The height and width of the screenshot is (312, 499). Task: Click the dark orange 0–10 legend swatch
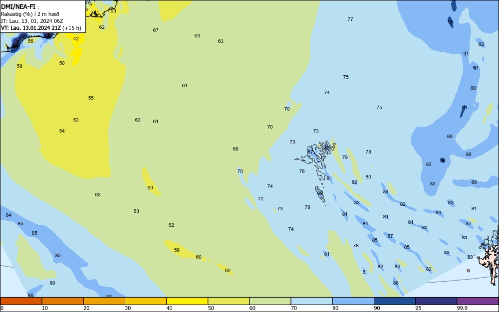pyautogui.click(x=21, y=301)
